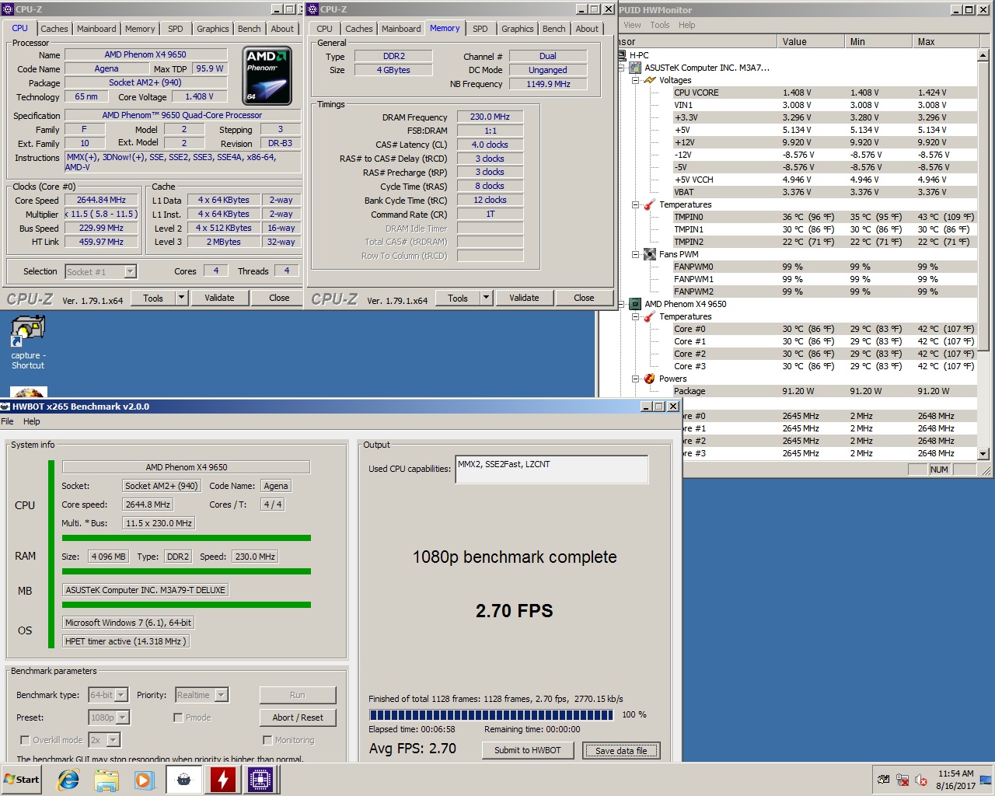Click the CPU-Z Memory window title icon
This screenshot has width=995, height=796.
click(312, 9)
